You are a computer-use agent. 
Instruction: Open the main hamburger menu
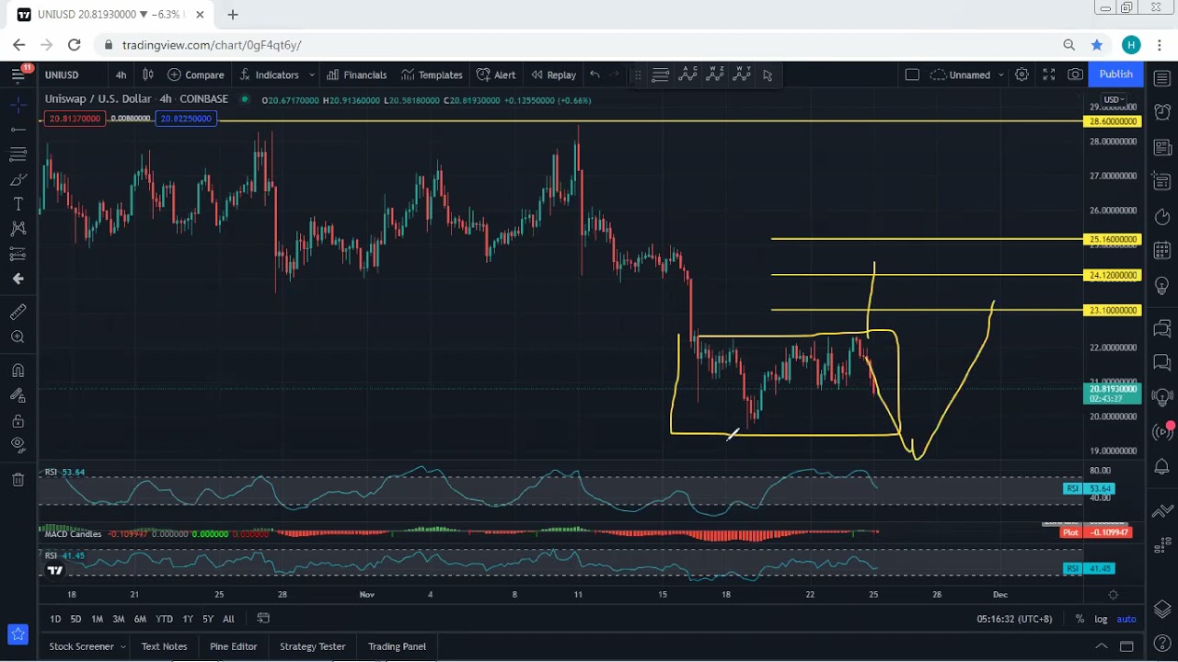[x=17, y=74]
